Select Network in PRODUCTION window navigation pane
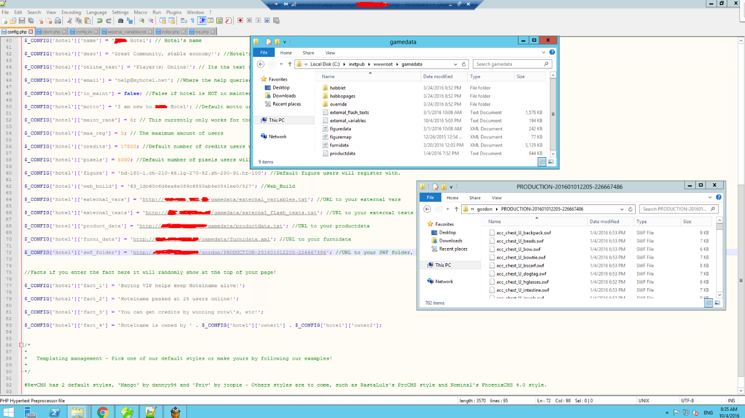The width and height of the screenshot is (745, 418). coord(444,282)
